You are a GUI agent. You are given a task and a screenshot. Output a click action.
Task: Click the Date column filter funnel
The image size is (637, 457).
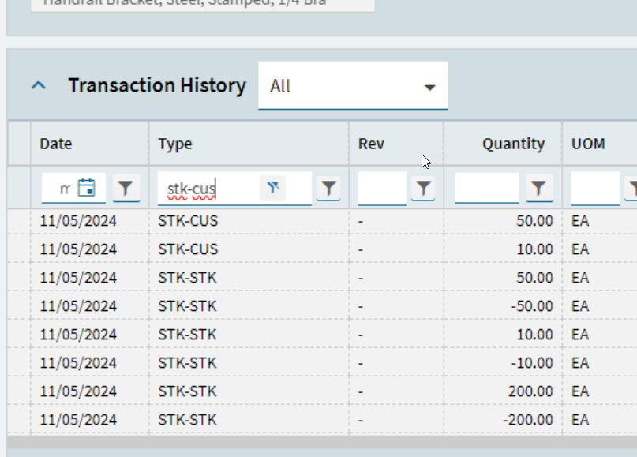click(x=126, y=188)
